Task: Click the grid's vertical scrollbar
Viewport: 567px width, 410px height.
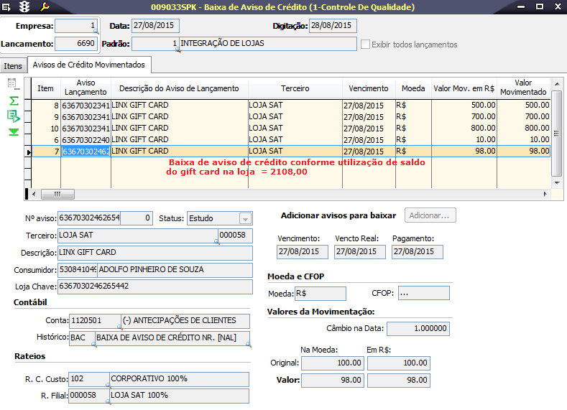Action: pyautogui.click(x=556, y=133)
